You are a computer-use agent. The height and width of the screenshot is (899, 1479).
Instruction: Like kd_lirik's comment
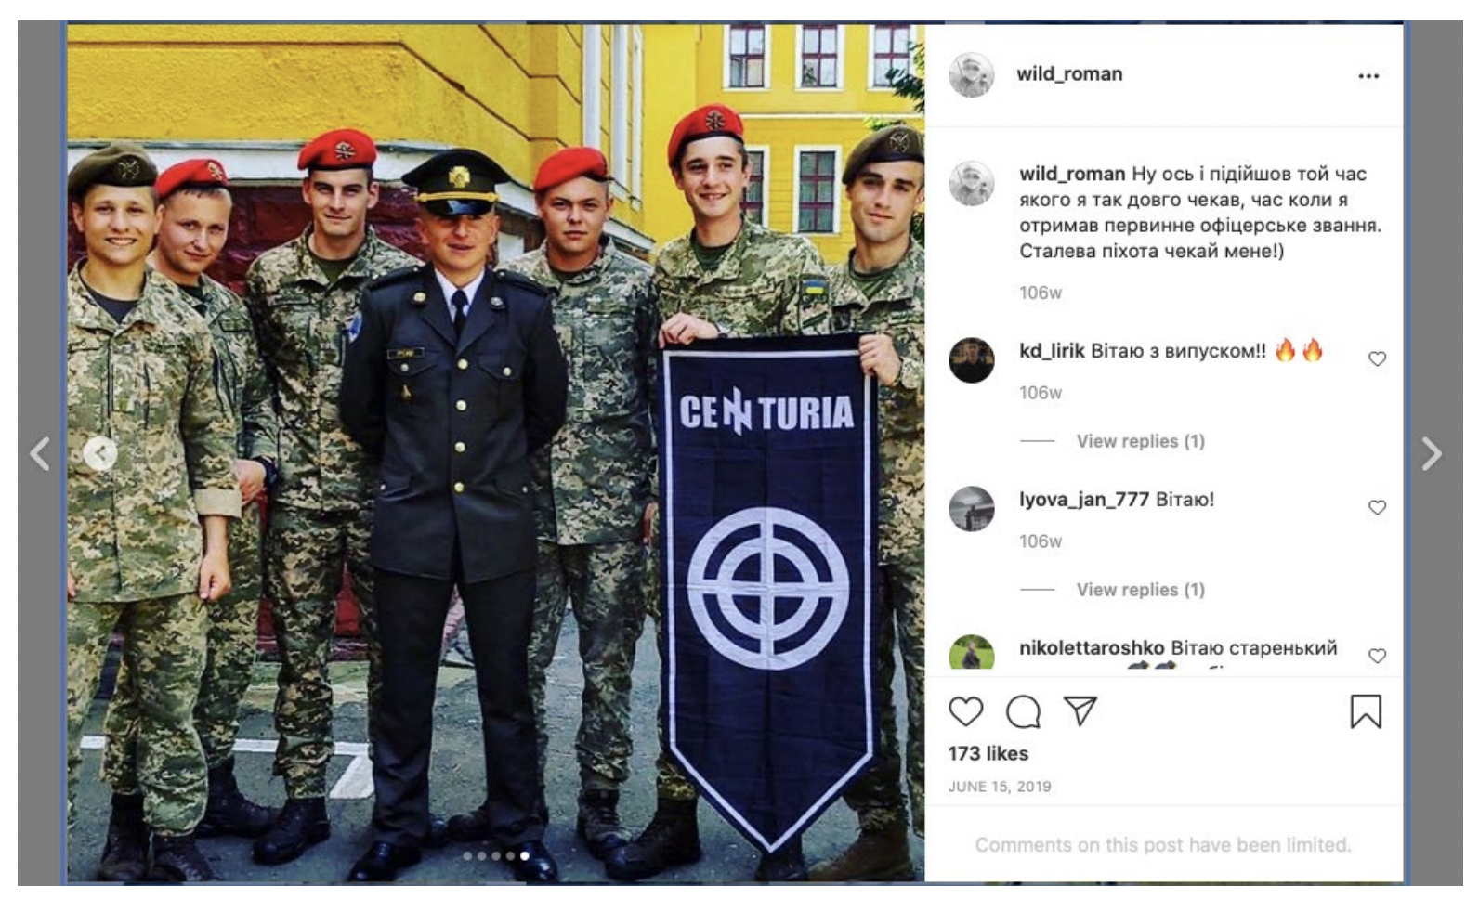1377,358
